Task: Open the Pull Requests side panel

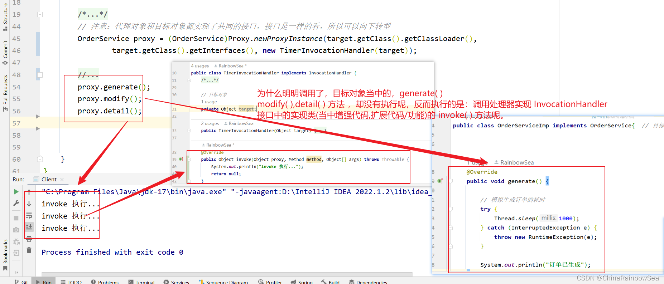Action: click(x=5, y=93)
